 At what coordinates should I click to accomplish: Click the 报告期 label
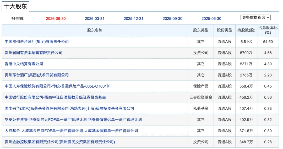[x=18, y=19]
